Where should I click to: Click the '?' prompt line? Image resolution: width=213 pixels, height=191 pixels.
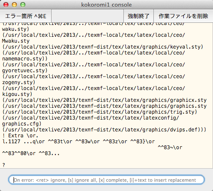point(4,165)
